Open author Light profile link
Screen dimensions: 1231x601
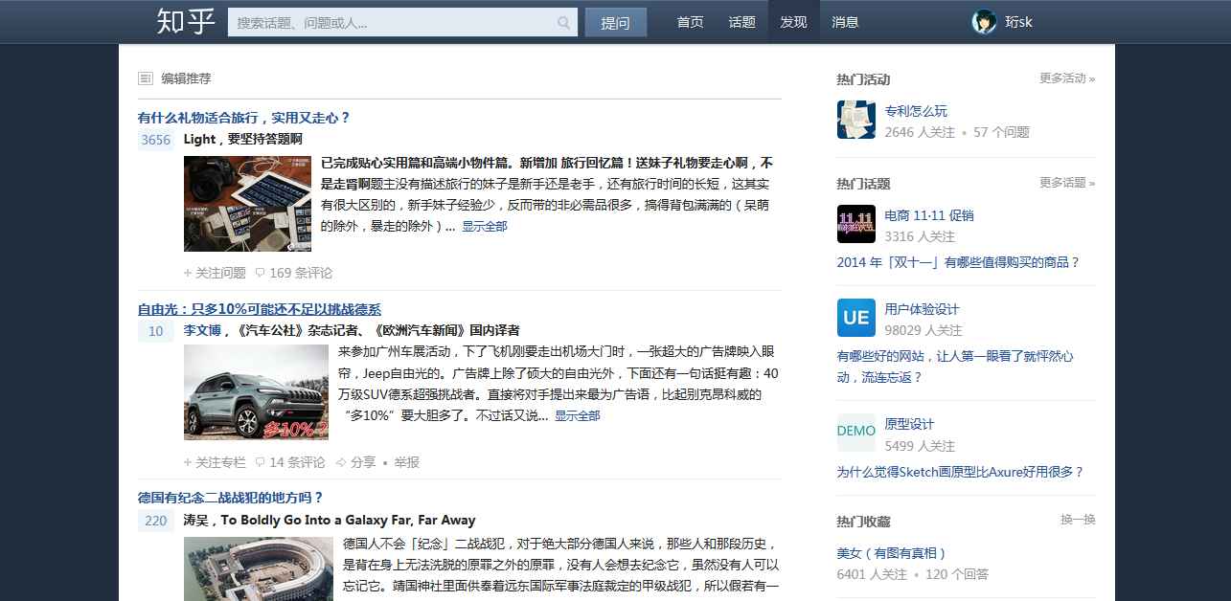click(x=199, y=139)
